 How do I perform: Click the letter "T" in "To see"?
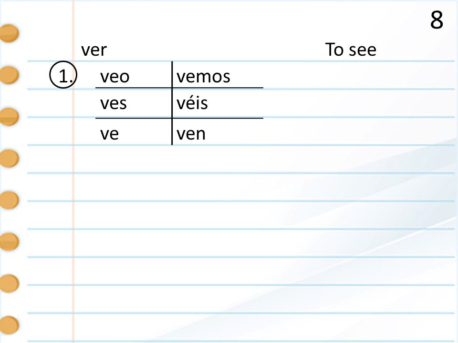(x=329, y=50)
